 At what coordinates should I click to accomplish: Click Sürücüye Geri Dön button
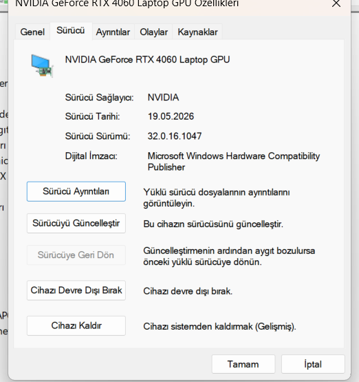click(x=76, y=255)
